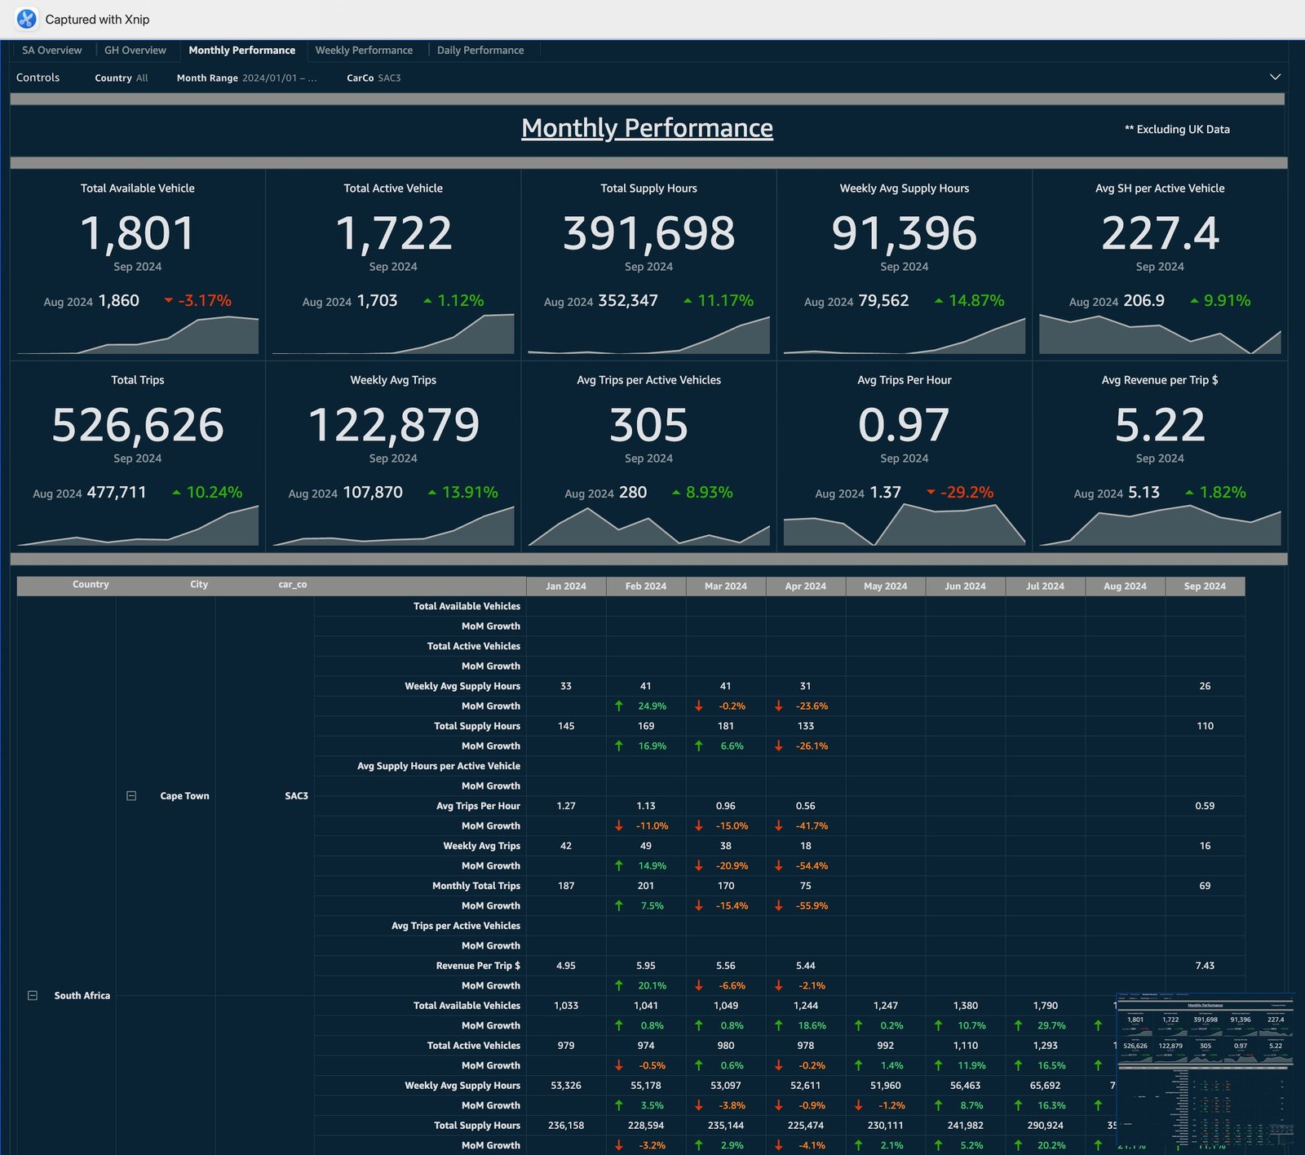Click the green up arrow next to 24.9%
Viewport: 1305px width, 1155px height.
(x=619, y=706)
